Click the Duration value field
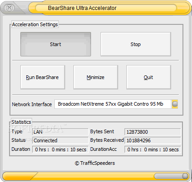 tap(60, 149)
